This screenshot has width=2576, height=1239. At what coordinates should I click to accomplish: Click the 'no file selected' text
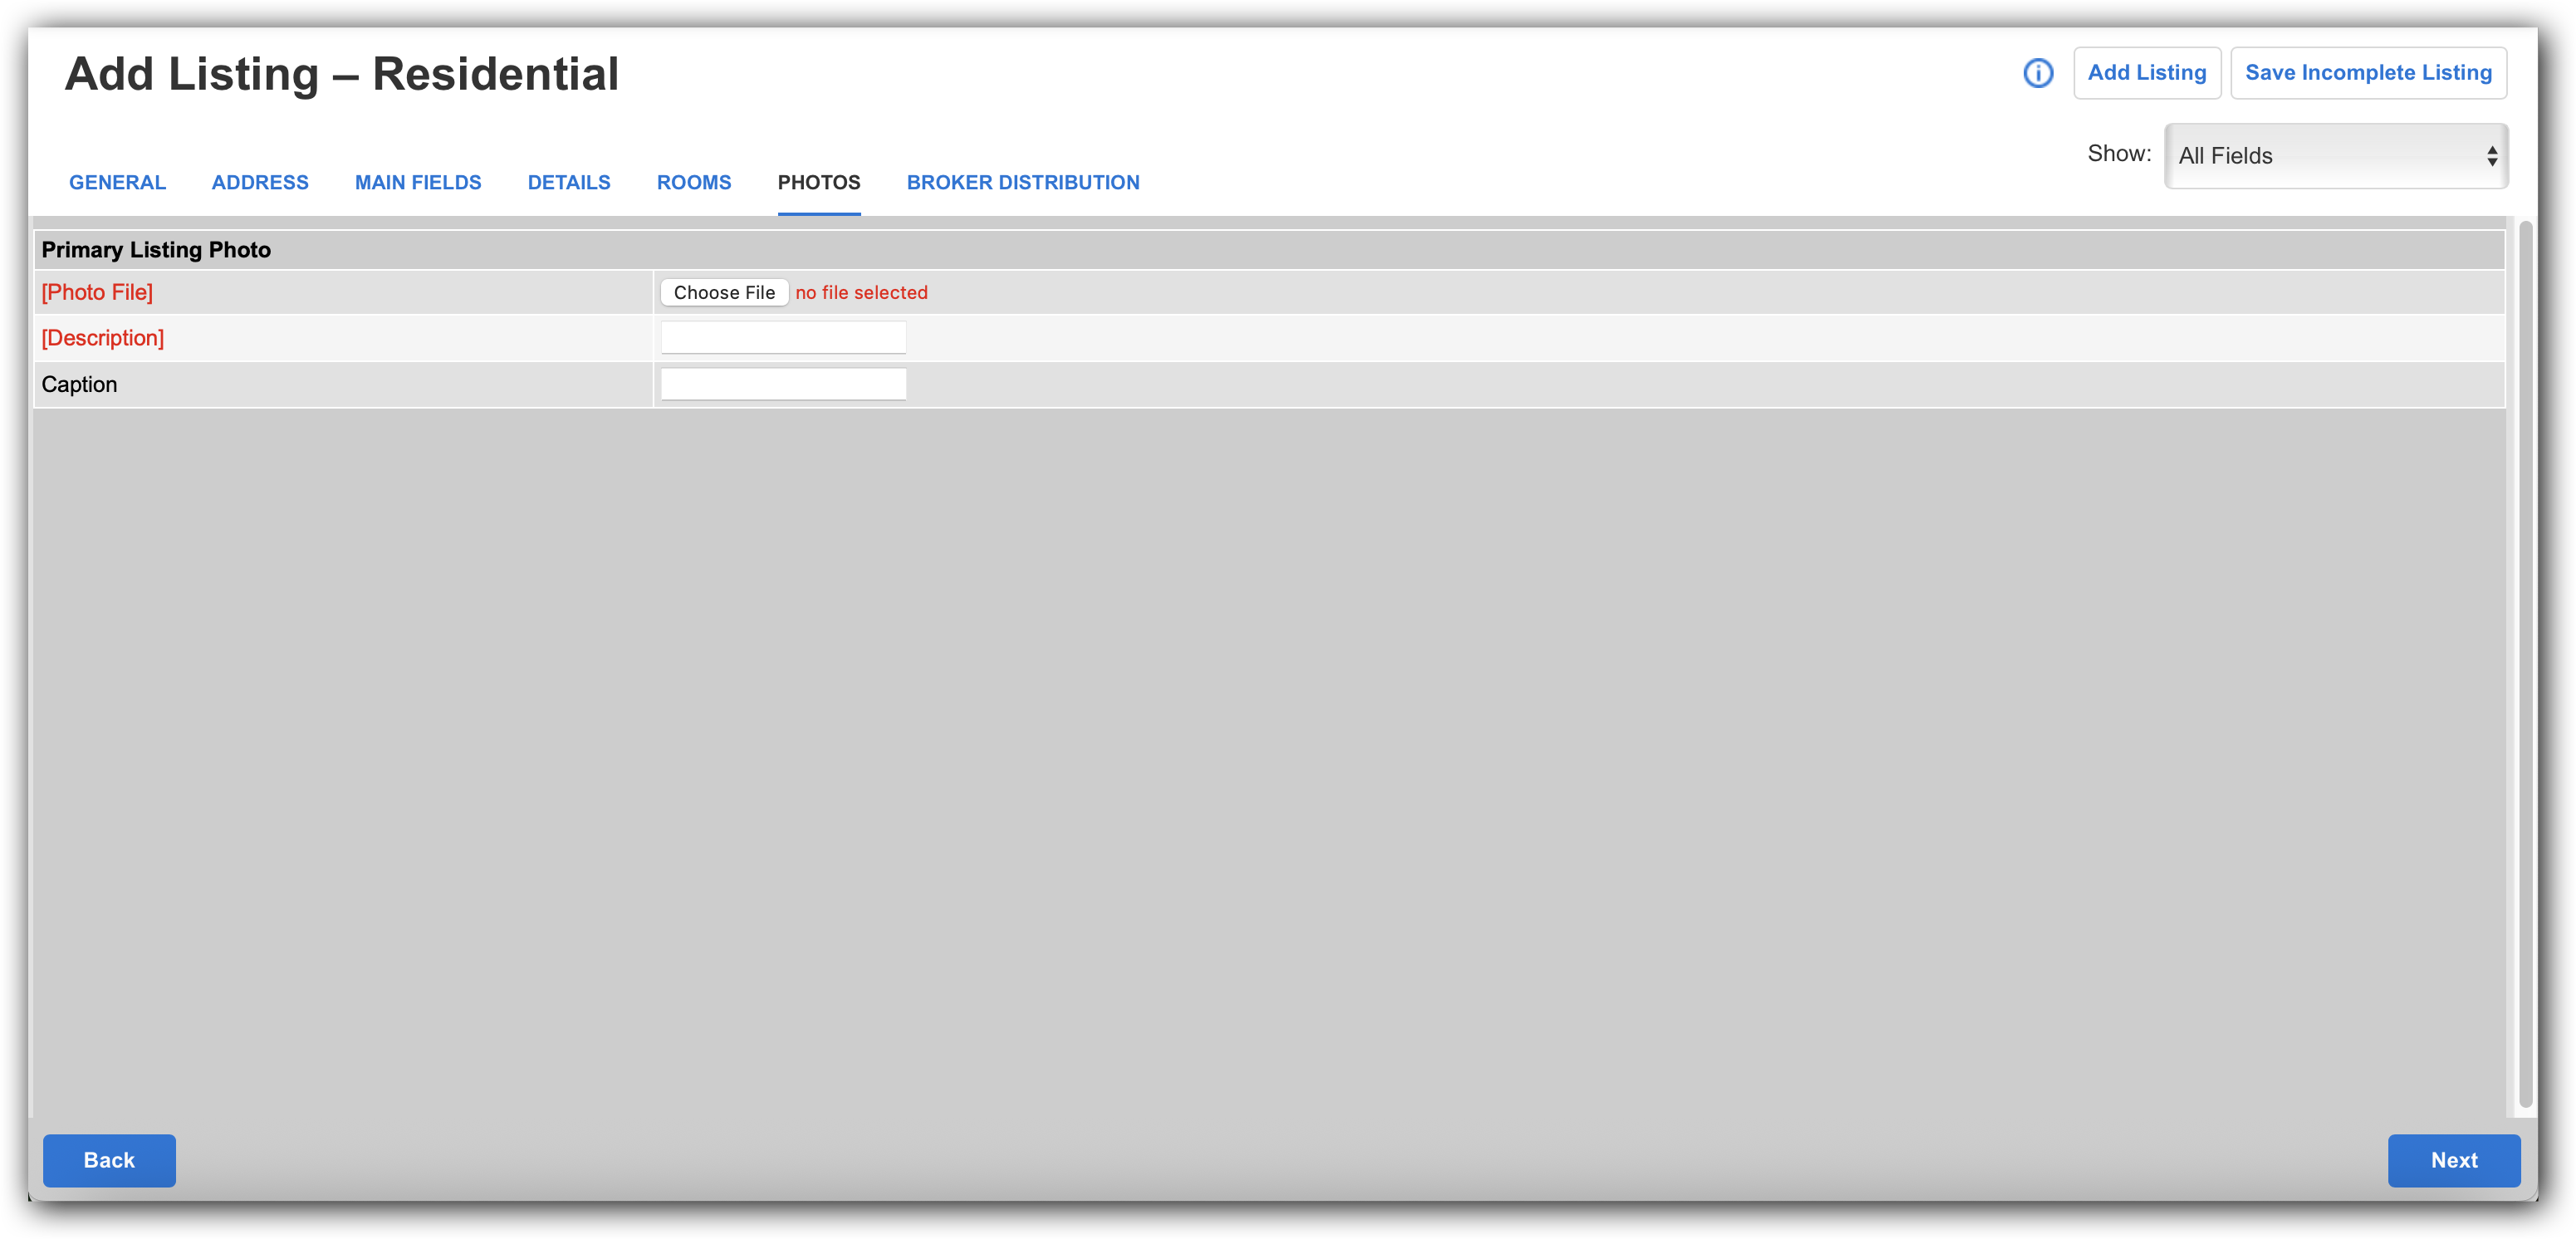(861, 293)
